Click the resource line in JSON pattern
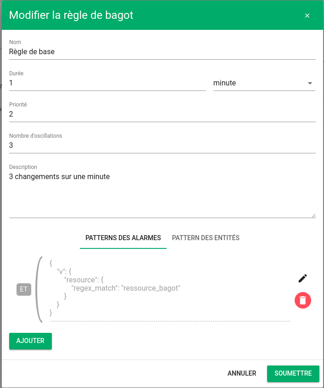This screenshot has height=388, width=324. coord(84,280)
